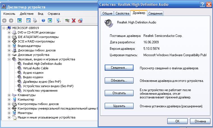213x128 pixels.
Task: Click the Удалить button
Action: [x=119, y=106]
